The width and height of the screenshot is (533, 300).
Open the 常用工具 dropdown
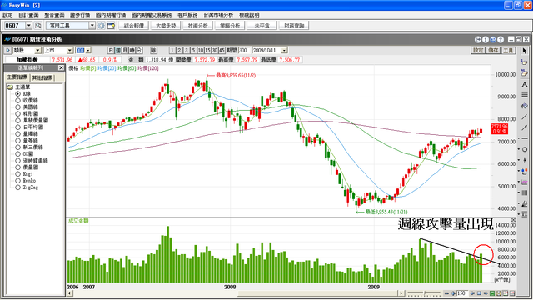click(92, 26)
